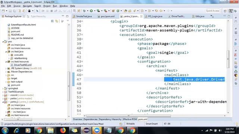Image resolution: width=239 pixels, height=134 pixels.
Task: Click Collapse All in Package Explorer
Action: (x=52, y=21)
